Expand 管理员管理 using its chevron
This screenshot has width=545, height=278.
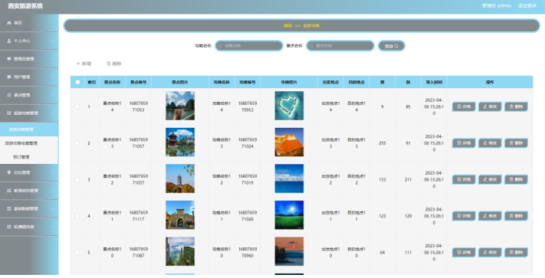click(52, 59)
